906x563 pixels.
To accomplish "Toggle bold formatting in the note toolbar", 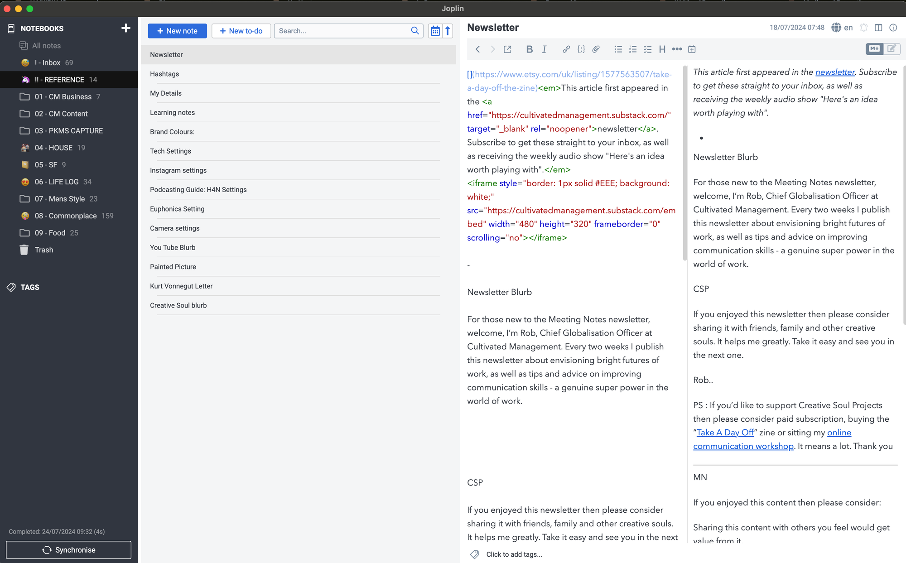I will (x=529, y=49).
